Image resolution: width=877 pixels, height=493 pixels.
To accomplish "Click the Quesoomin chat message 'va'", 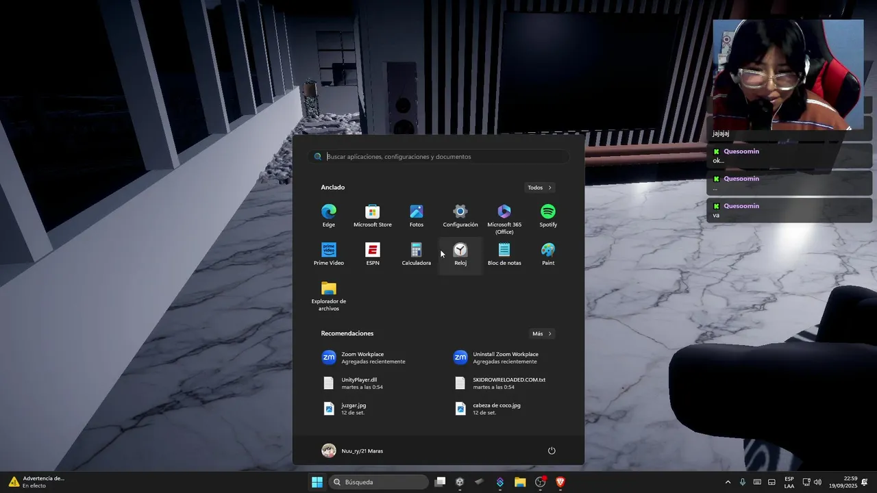I will (x=790, y=210).
